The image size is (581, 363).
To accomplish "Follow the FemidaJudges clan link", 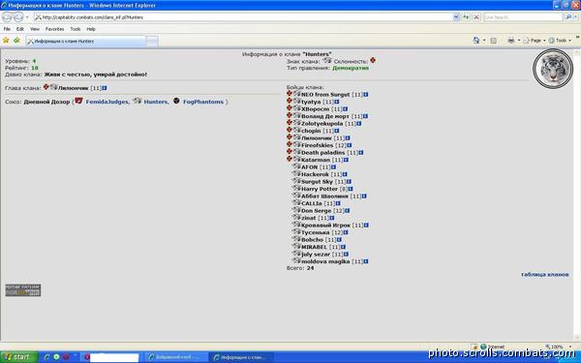I will point(107,102).
